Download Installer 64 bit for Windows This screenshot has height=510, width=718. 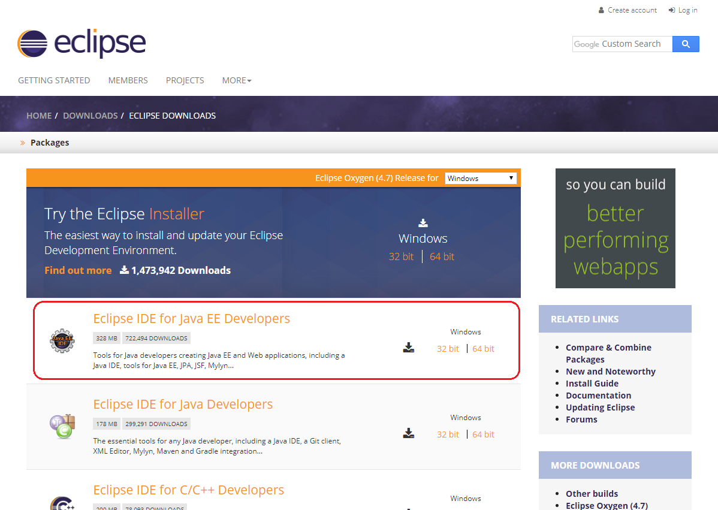coord(442,257)
